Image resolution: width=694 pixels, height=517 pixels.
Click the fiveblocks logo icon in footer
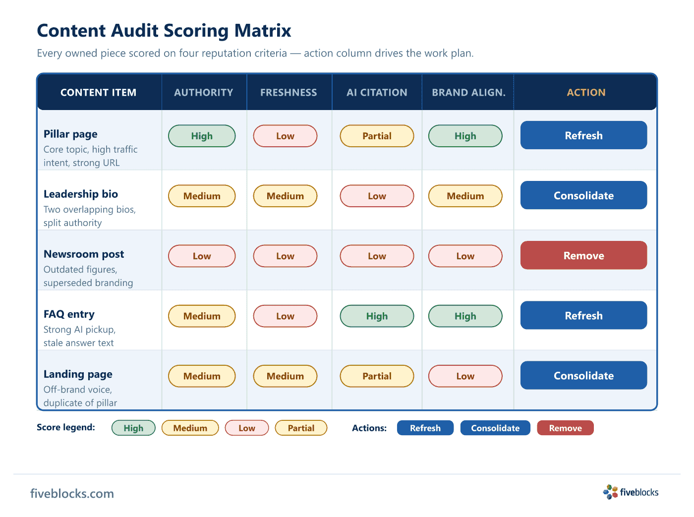[610, 492]
